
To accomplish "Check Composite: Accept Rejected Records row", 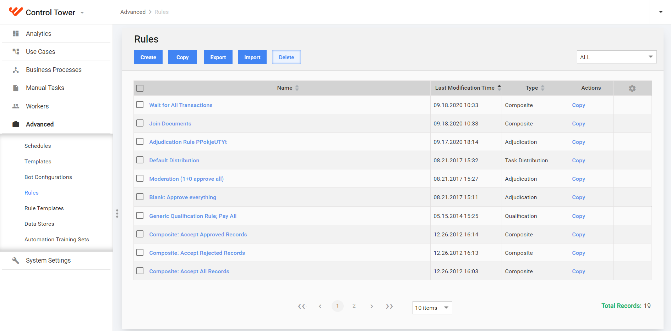I will pyautogui.click(x=140, y=252).
